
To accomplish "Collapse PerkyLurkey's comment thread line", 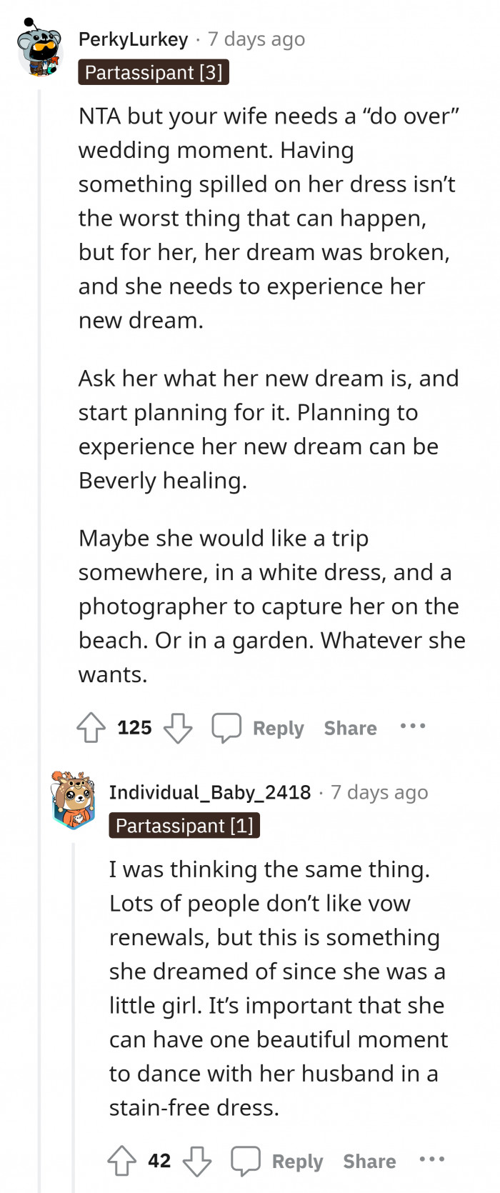I will click(40, 429).
